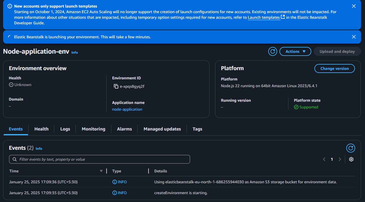
Task: Click the info icon in launch templates banner
Action: tap(10, 6)
